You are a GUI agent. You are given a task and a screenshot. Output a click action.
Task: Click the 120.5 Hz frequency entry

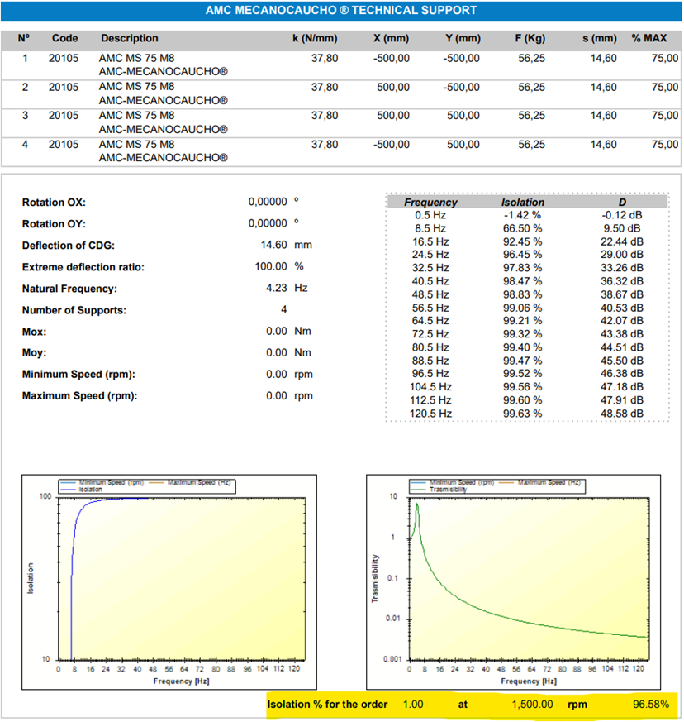[430, 414]
